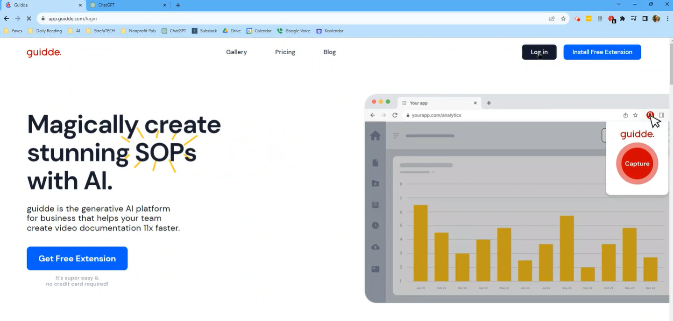Viewport: 673px width, 321px height.
Task: Open the Chrome profile avatar
Action: tap(656, 19)
